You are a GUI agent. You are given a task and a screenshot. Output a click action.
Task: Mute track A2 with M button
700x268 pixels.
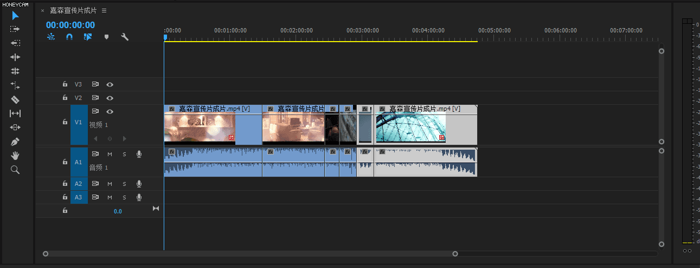click(110, 184)
